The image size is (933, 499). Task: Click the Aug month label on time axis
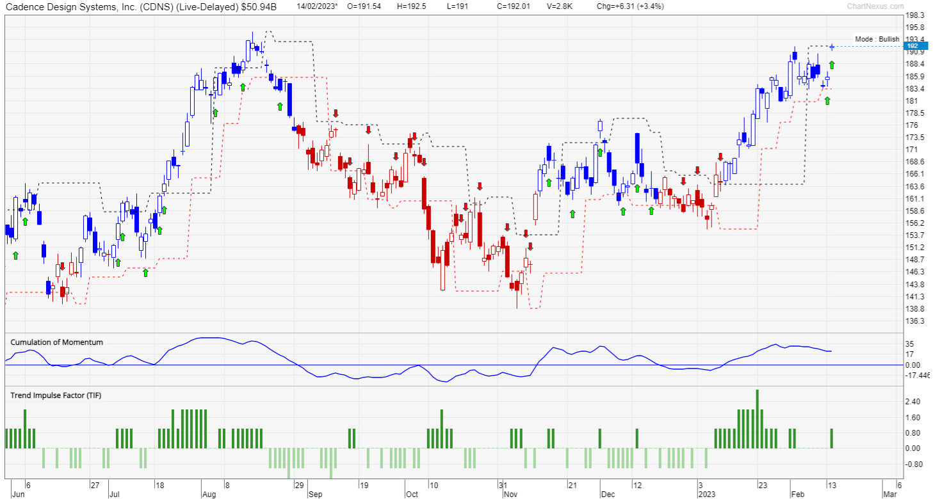[x=209, y=495]
